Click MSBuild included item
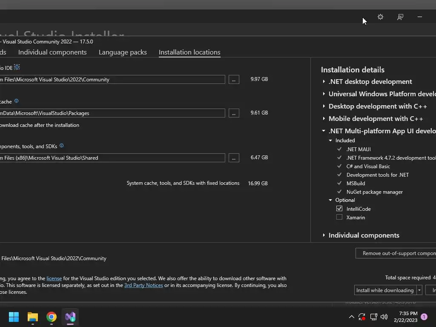 tap(356, 184)
